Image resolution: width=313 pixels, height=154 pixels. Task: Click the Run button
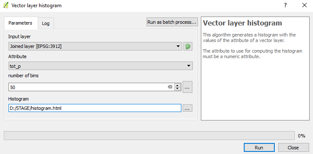pyautogui.click(x=259, y=148)
